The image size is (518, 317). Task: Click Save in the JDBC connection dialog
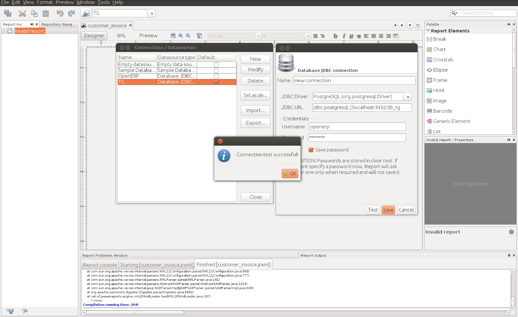(388, 210)
